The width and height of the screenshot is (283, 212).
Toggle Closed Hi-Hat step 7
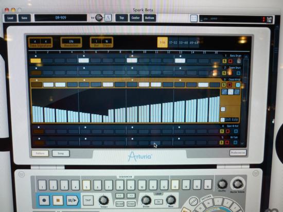pos(108,84)
